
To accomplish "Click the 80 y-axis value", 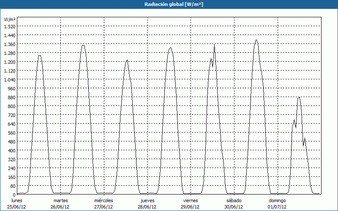I will point(13,186).
